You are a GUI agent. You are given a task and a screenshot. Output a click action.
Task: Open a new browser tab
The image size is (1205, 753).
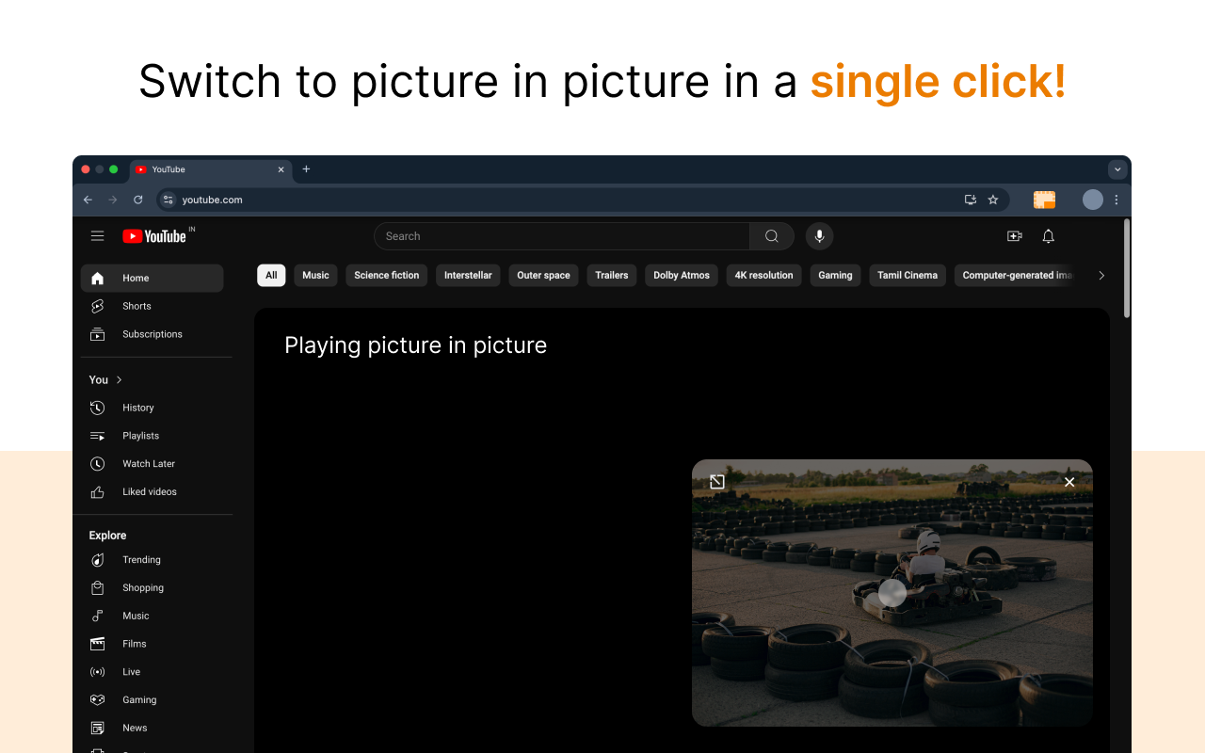point(306,169)
